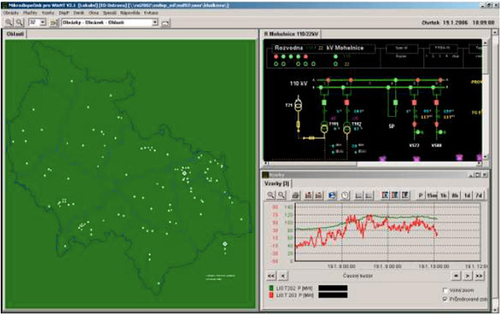501x315 pixels.
Task: Click the T102 transformer symbol
Action: [347, 128]
